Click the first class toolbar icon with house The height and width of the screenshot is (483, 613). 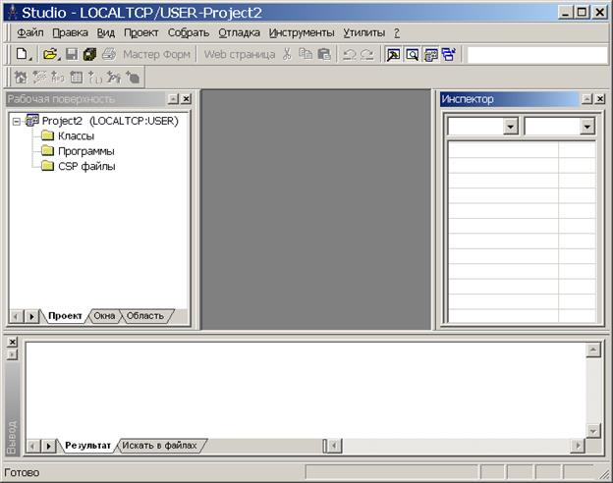21,78
